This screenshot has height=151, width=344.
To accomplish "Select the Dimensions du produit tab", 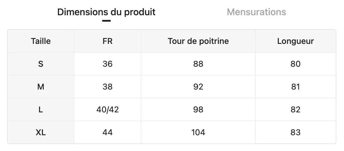I will point(106,12).
